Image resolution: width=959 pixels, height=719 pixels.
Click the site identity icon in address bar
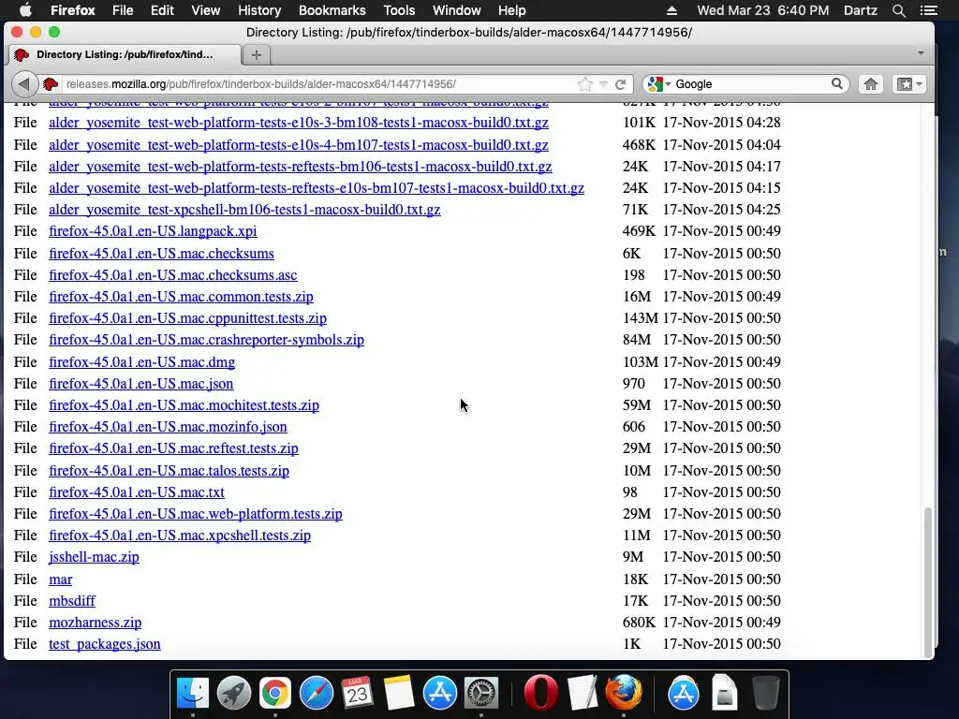click(x=51, y=83)
